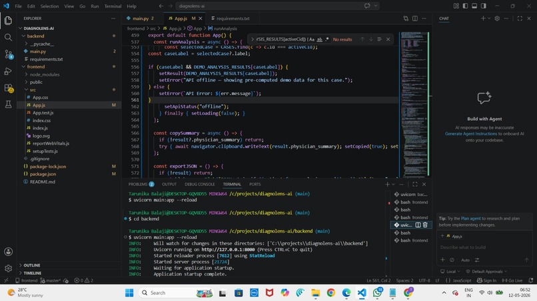Expand the TIMELINE section
The height and width of the screenshot is (301, 537).
coord(32,273)
